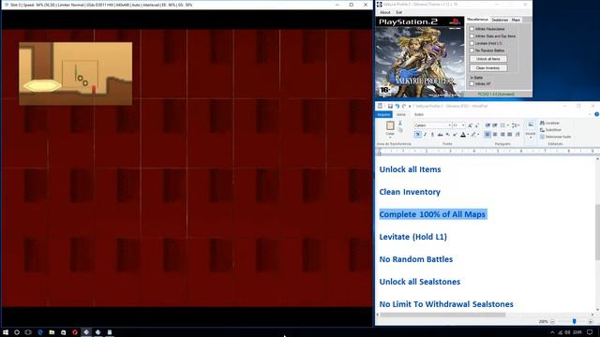Open the paragraph settings icon

pos(517,135)
